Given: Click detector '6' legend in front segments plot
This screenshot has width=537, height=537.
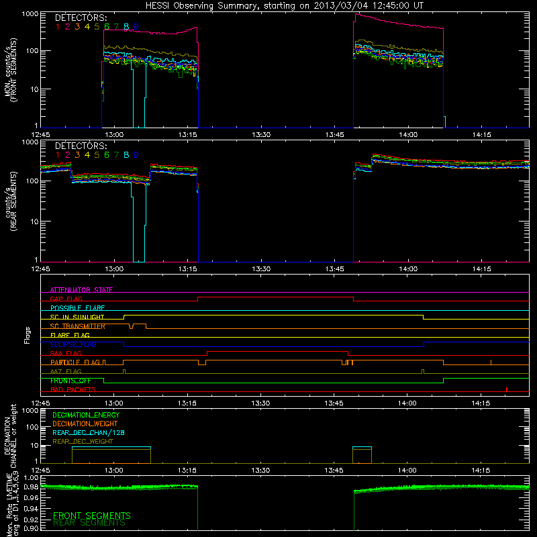Looking at the screenshot, I should pos(107,27).
